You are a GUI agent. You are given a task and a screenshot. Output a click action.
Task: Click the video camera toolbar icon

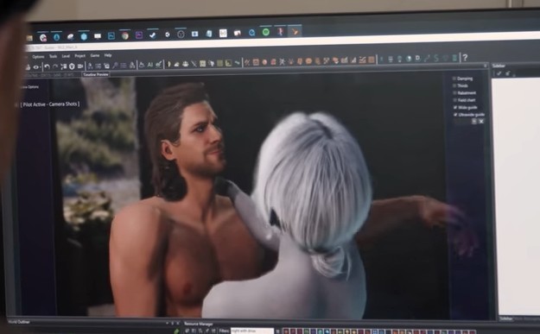[x=80, y=66]
